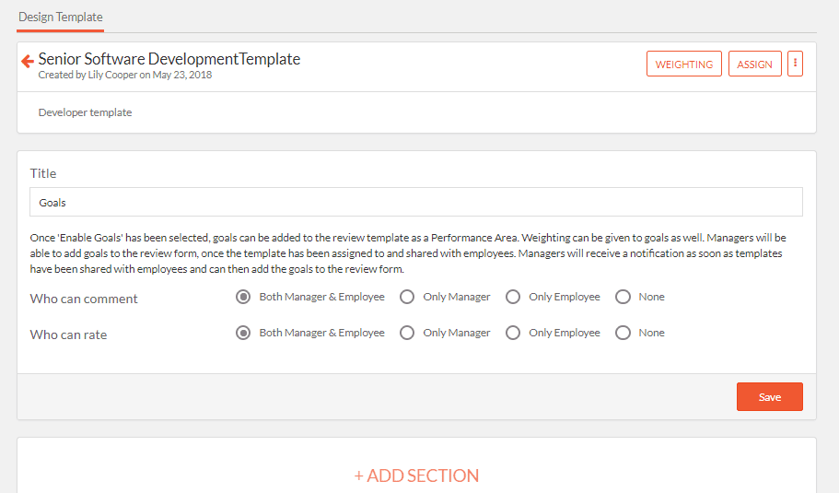The image size is (839, 493).
Task: Switch to the Design Template tab
Action: point(61,18)
